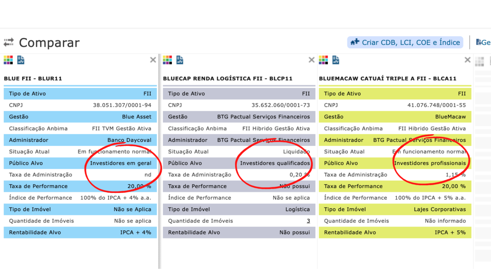Click the nd value for Taxa de Administração
Screen dimensions: 491x276
point(148,174)
